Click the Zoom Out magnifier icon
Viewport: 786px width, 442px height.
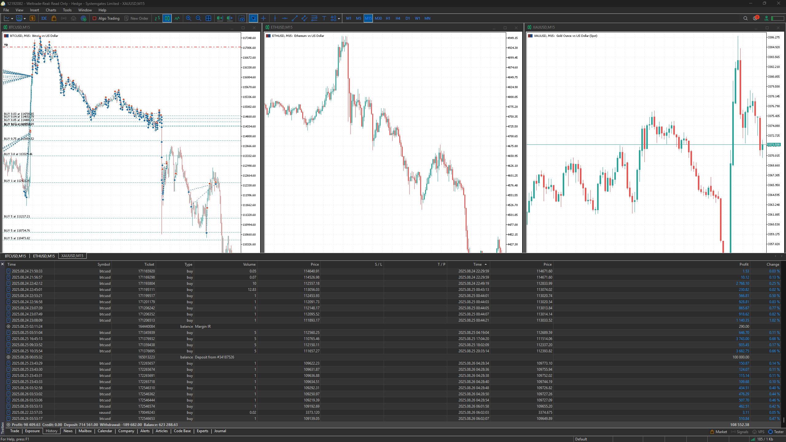coord(198,18)
